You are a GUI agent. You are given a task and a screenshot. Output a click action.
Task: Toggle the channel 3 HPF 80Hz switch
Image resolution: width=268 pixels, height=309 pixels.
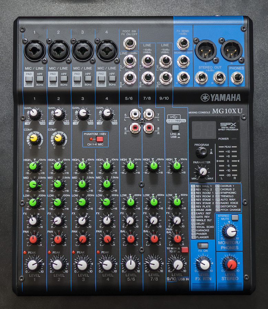point(88,79)
